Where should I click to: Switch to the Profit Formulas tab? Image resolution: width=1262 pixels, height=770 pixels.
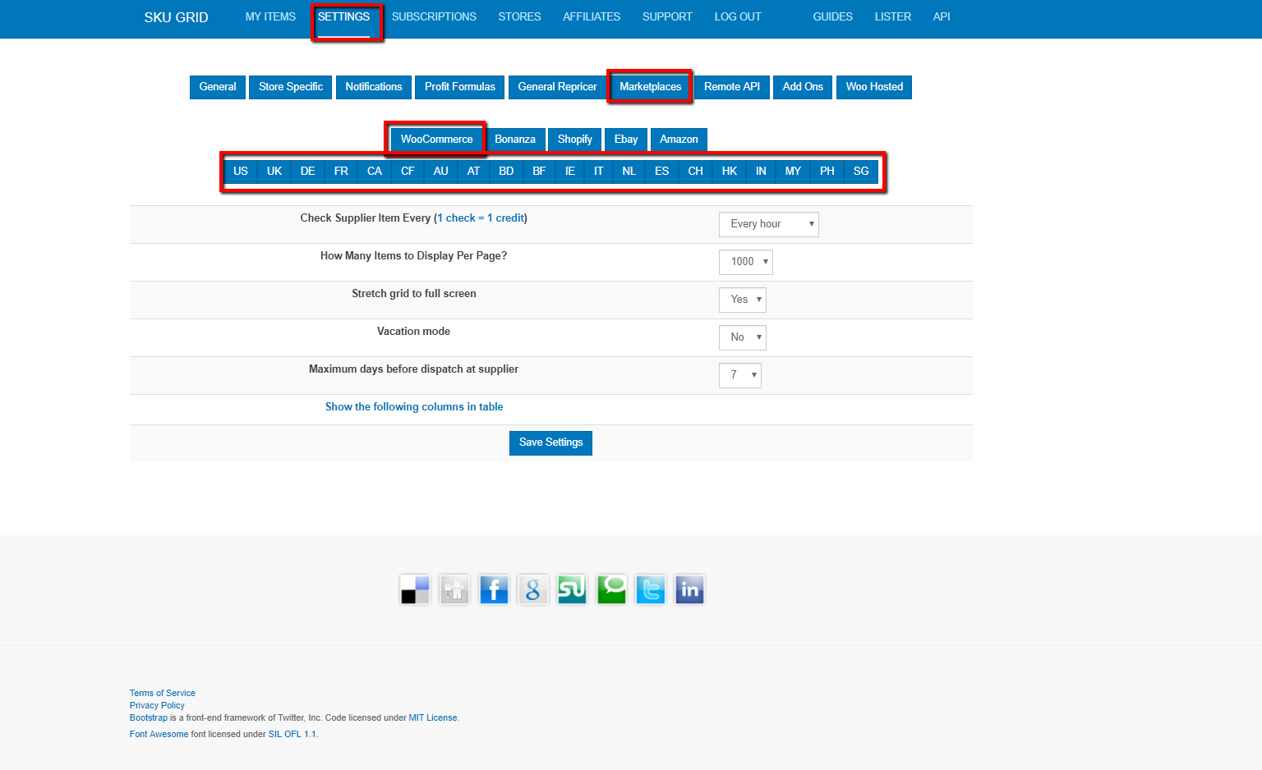(x=460, y=87)
